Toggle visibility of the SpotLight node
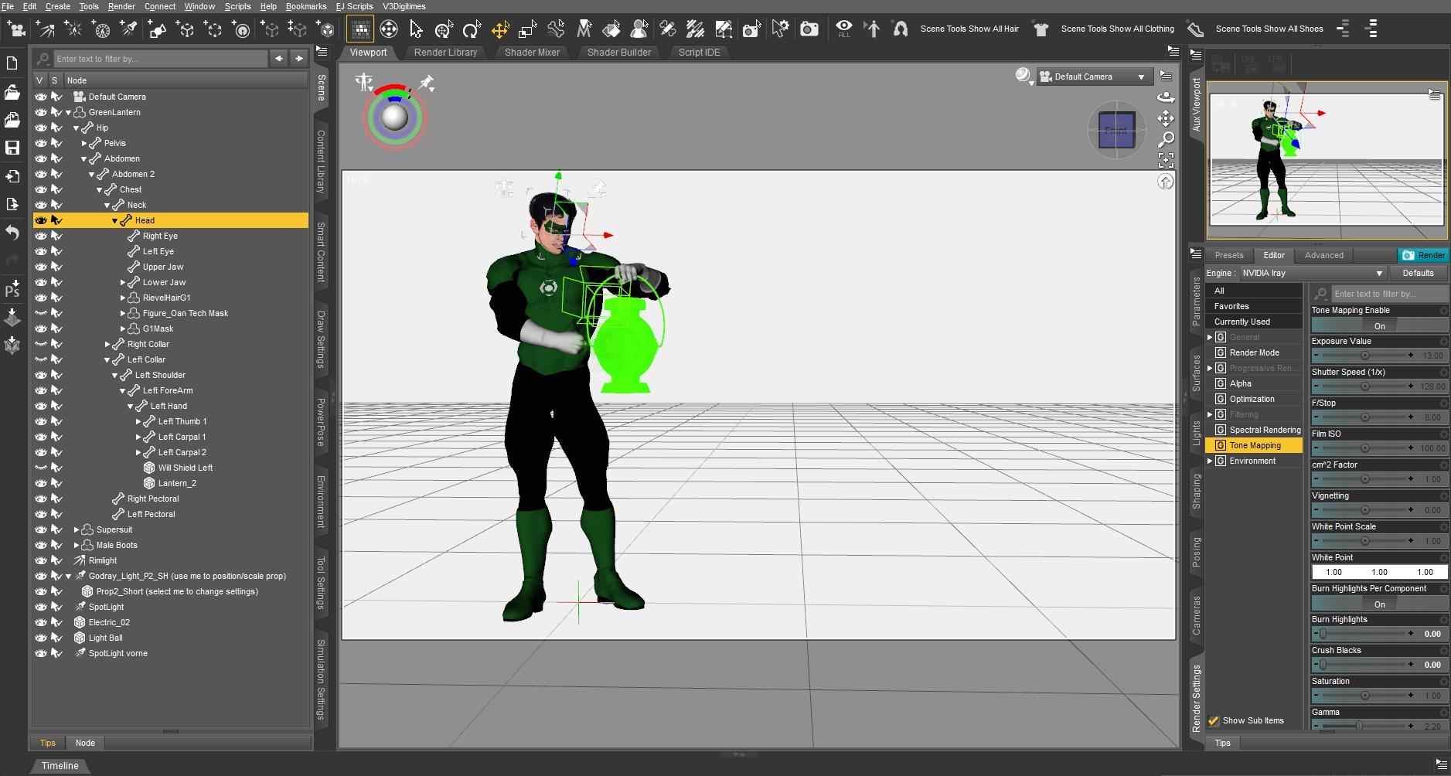Screen dimensions: 1451x776 (x=41, y=607)
